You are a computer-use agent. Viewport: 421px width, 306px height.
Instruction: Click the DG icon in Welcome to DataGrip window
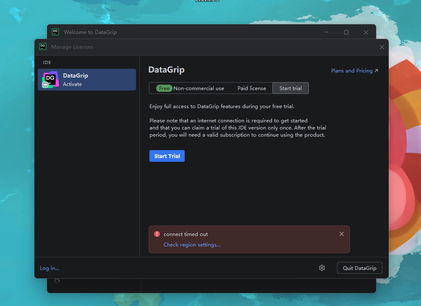pos(55,32)
